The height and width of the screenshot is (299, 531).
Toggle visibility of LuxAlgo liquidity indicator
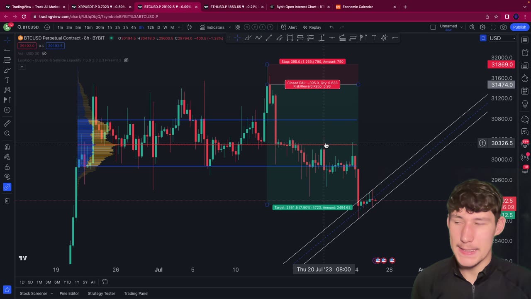pyautogui.click(x=126, y=60)
